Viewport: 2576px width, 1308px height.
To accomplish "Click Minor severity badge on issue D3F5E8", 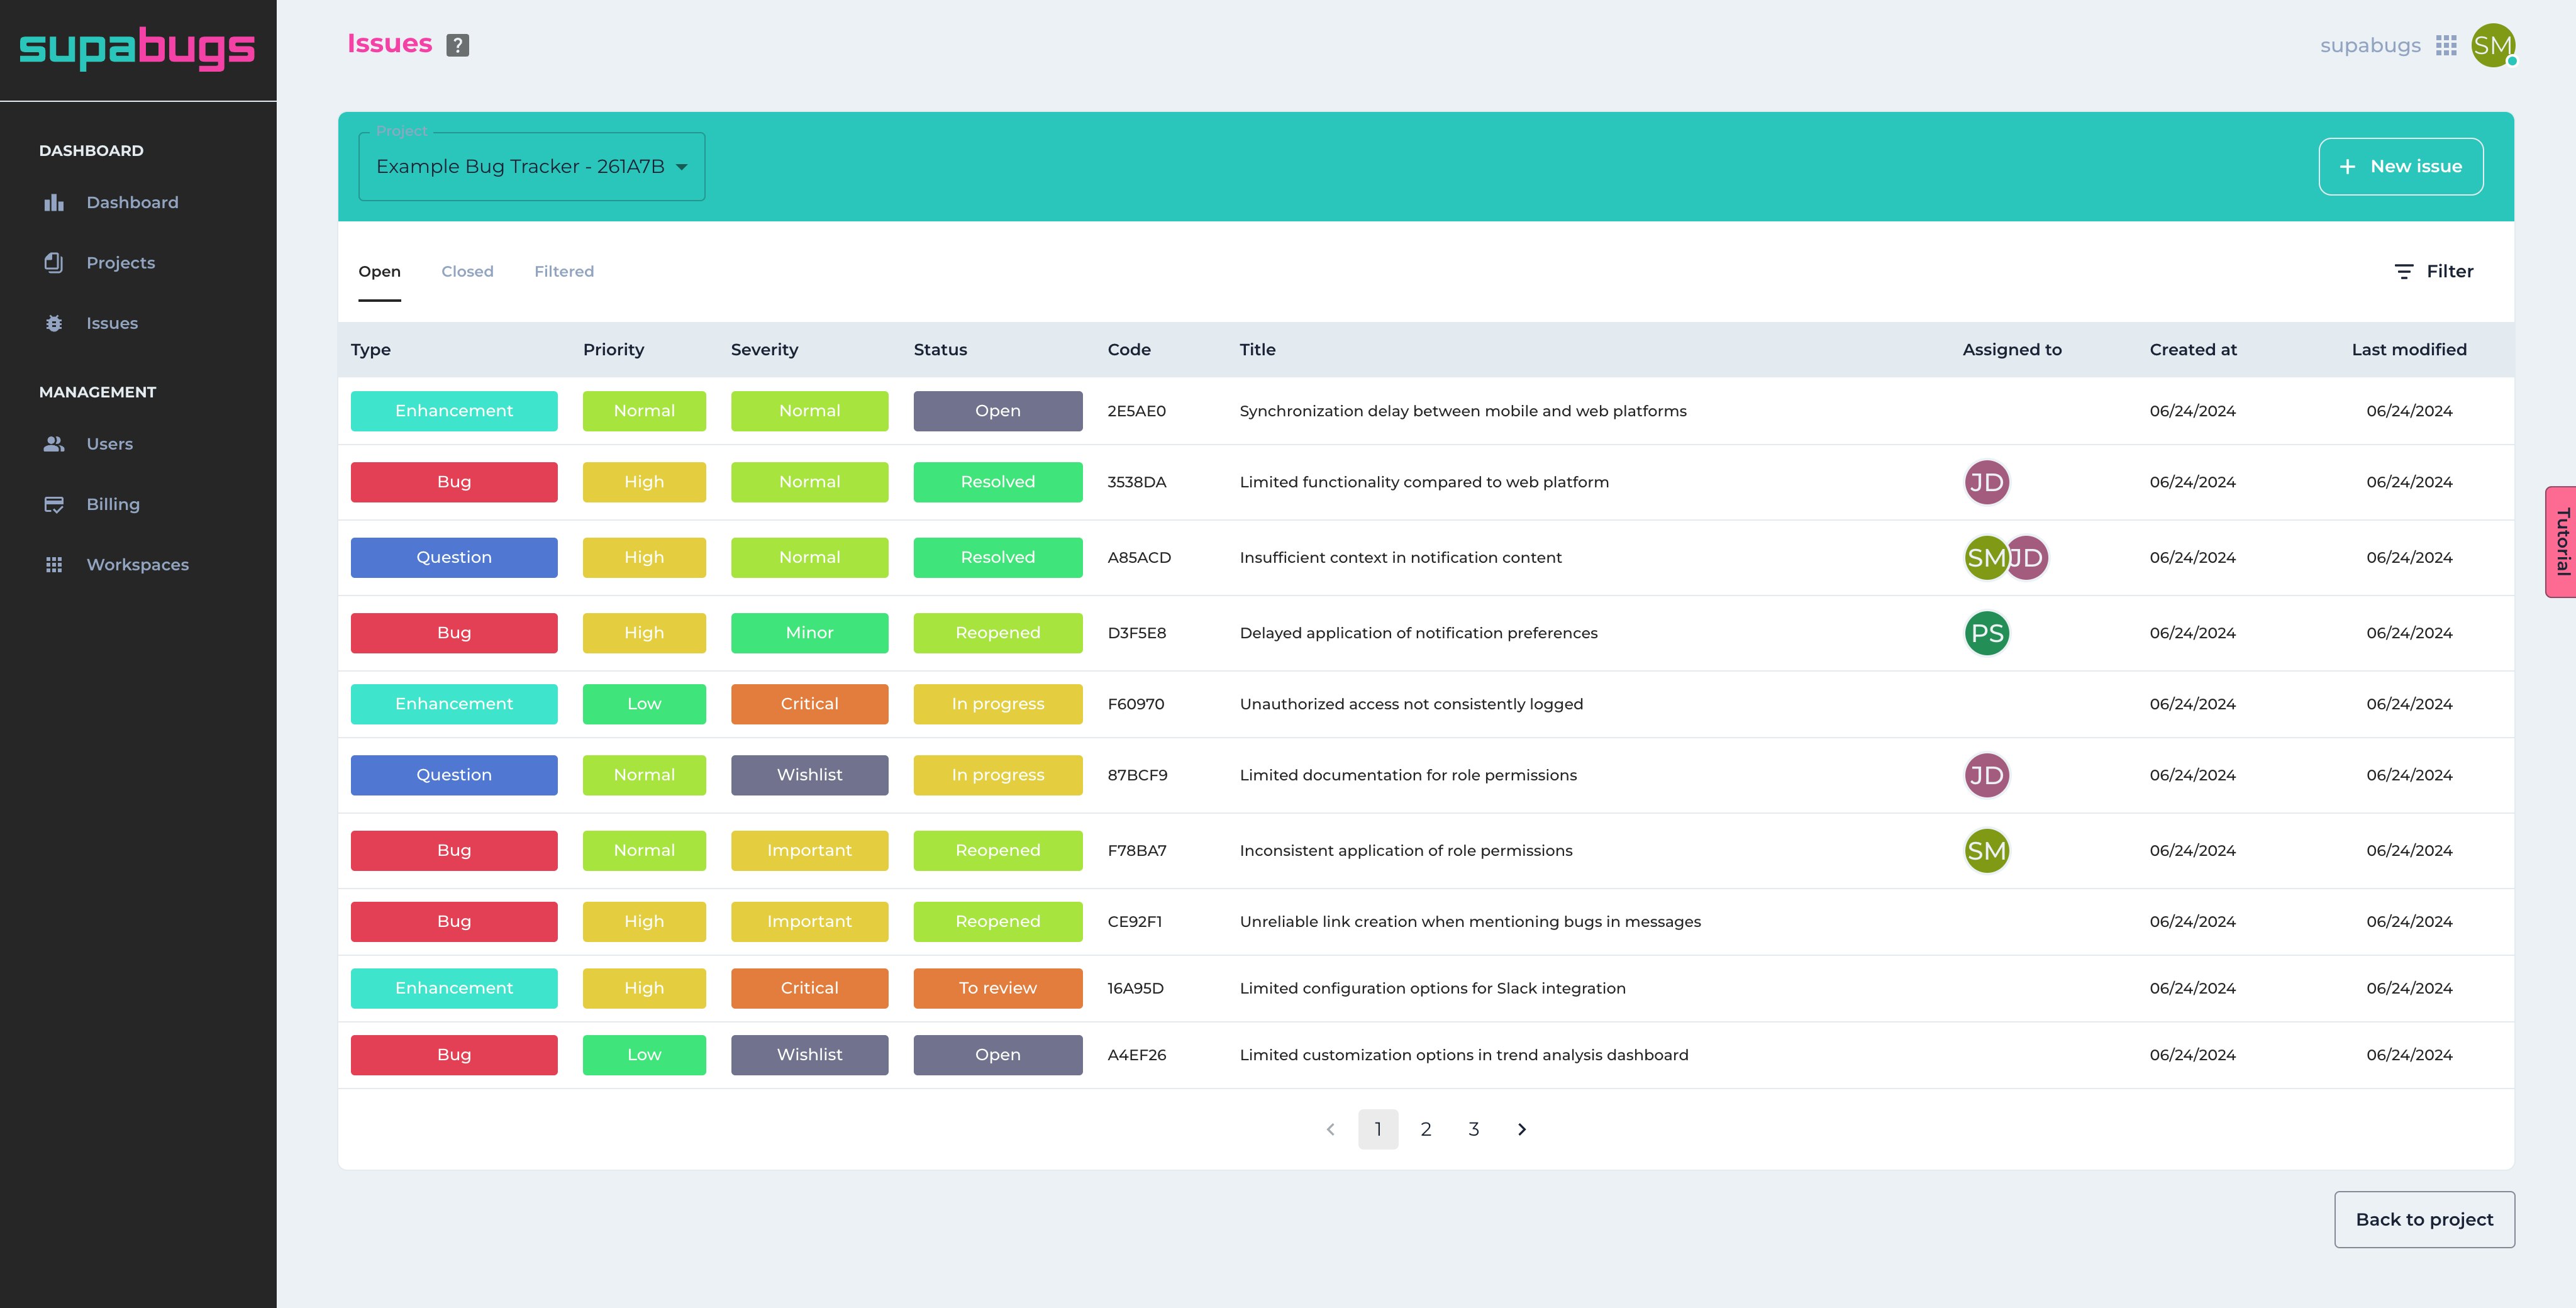I will pos(810,633).
